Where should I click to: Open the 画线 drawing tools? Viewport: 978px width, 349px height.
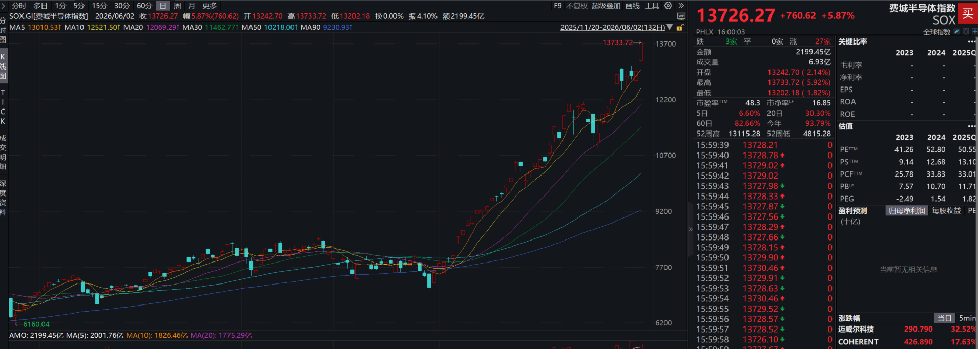(633, 6)
